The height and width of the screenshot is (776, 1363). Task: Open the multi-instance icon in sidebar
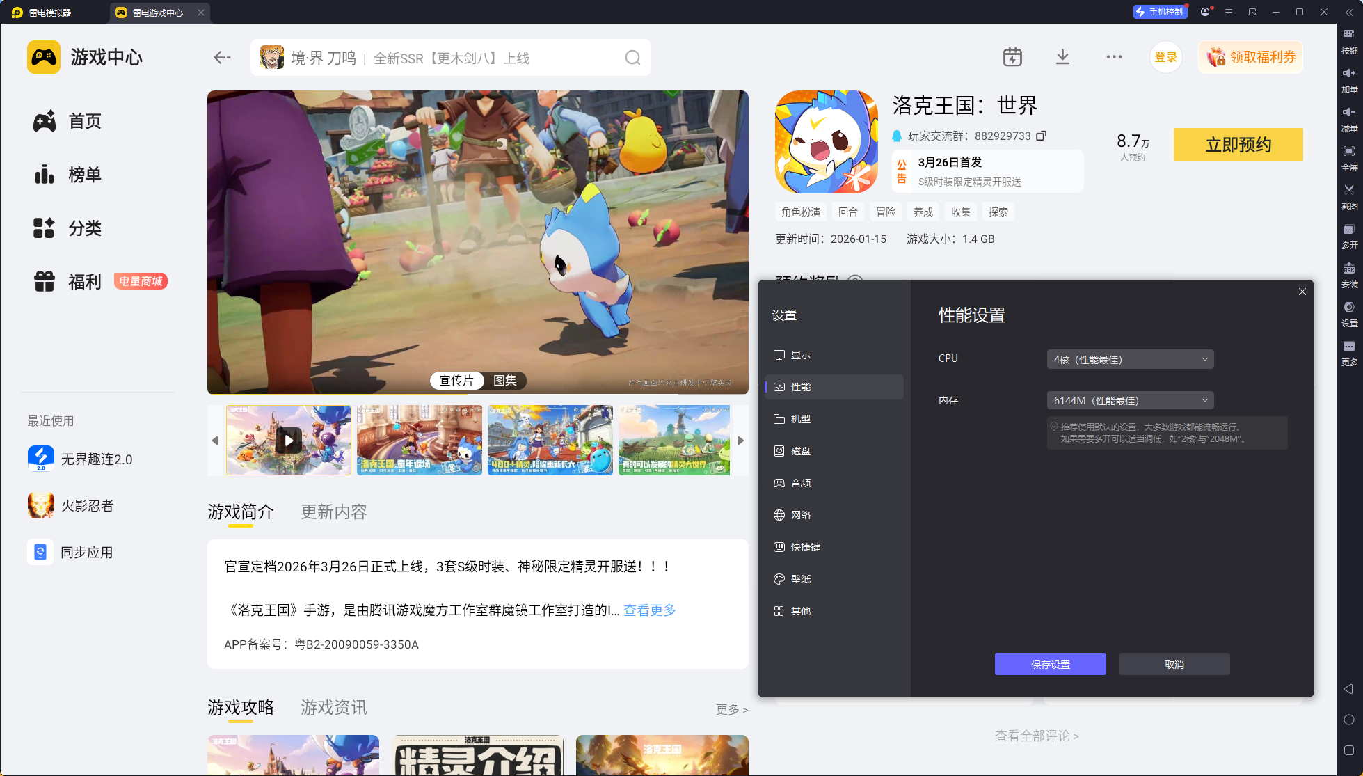click(1349, 230)
